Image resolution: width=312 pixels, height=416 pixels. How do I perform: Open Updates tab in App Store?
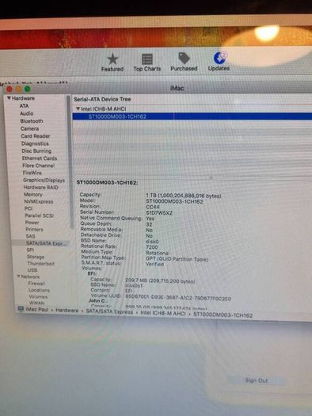[219, 61]
